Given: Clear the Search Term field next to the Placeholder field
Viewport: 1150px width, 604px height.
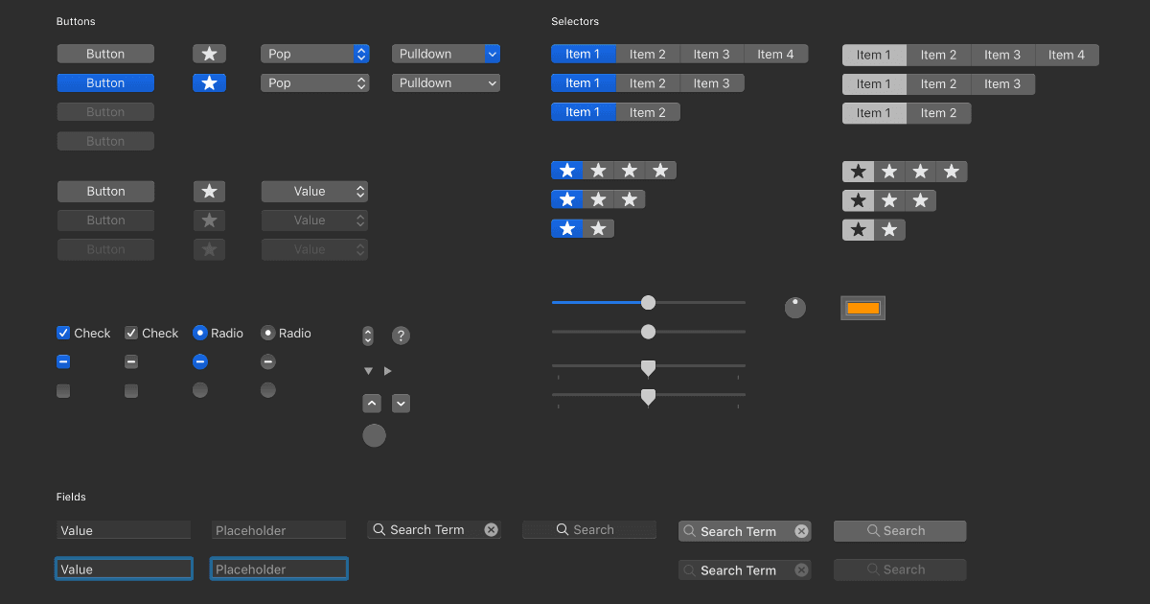Looking at the screenshot, I should [491, 530].
